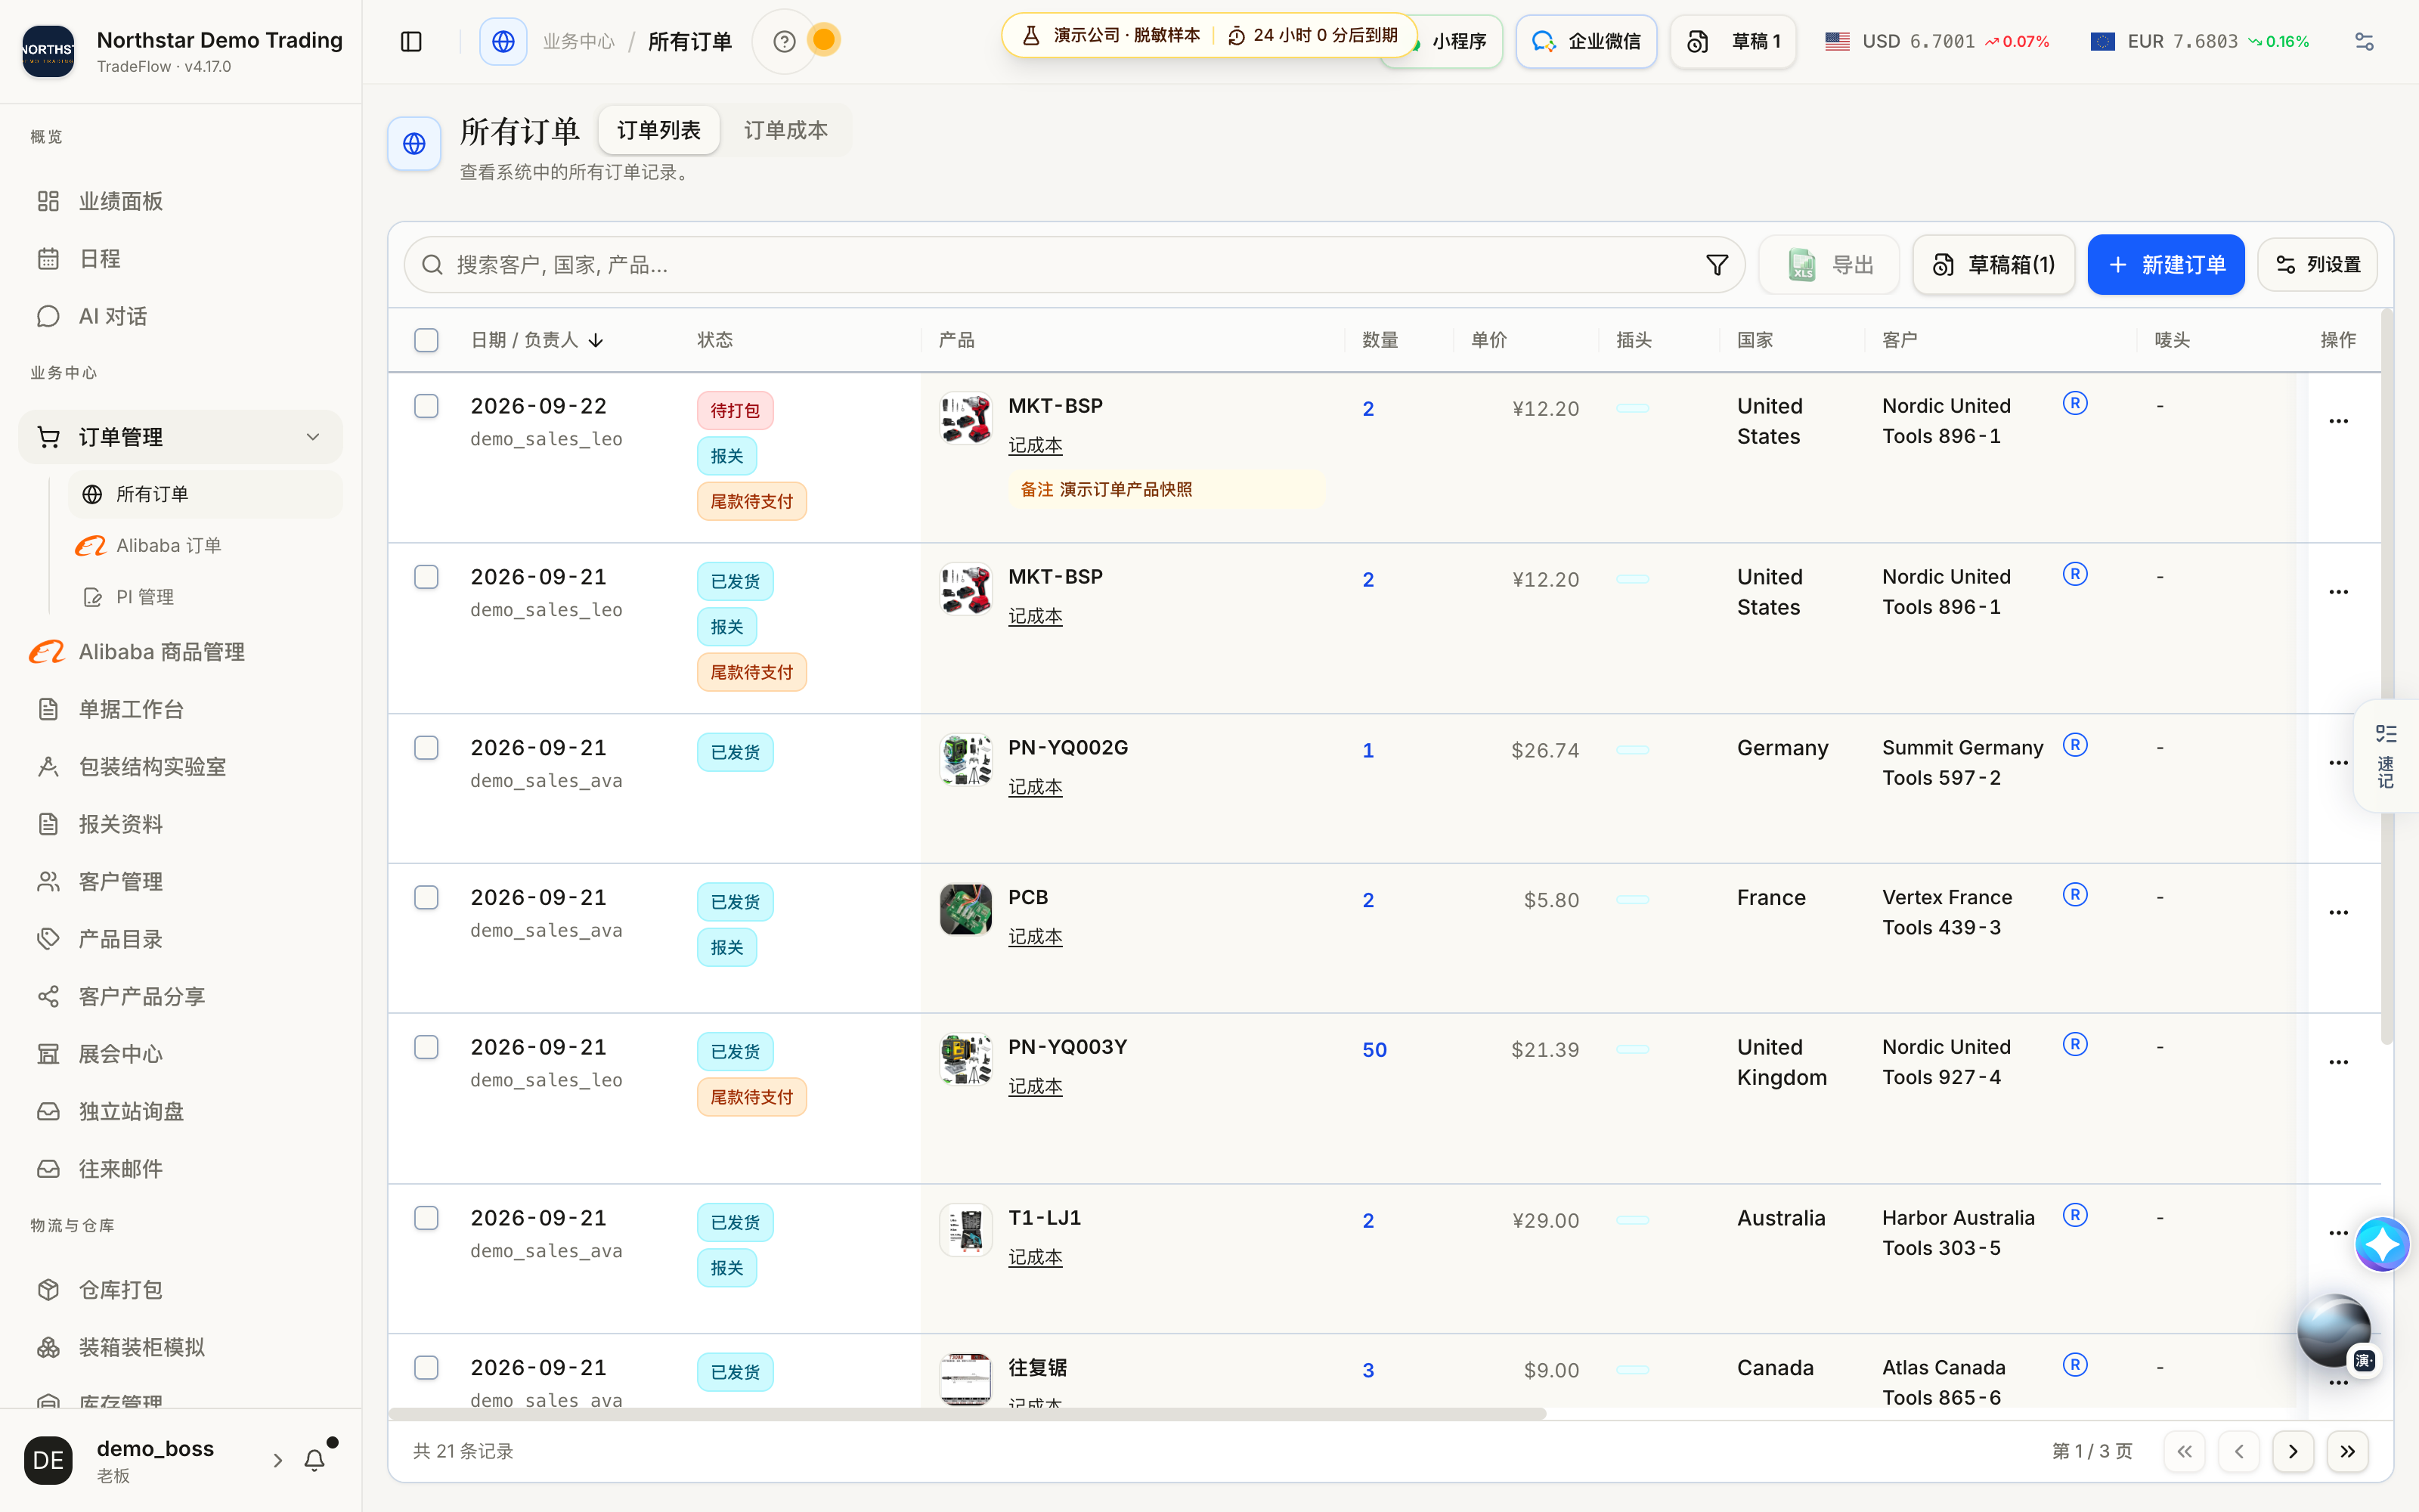Open the top-right display settings sliders icon
This screenshot has width=2419, height=1512.
coord(2364,41)
